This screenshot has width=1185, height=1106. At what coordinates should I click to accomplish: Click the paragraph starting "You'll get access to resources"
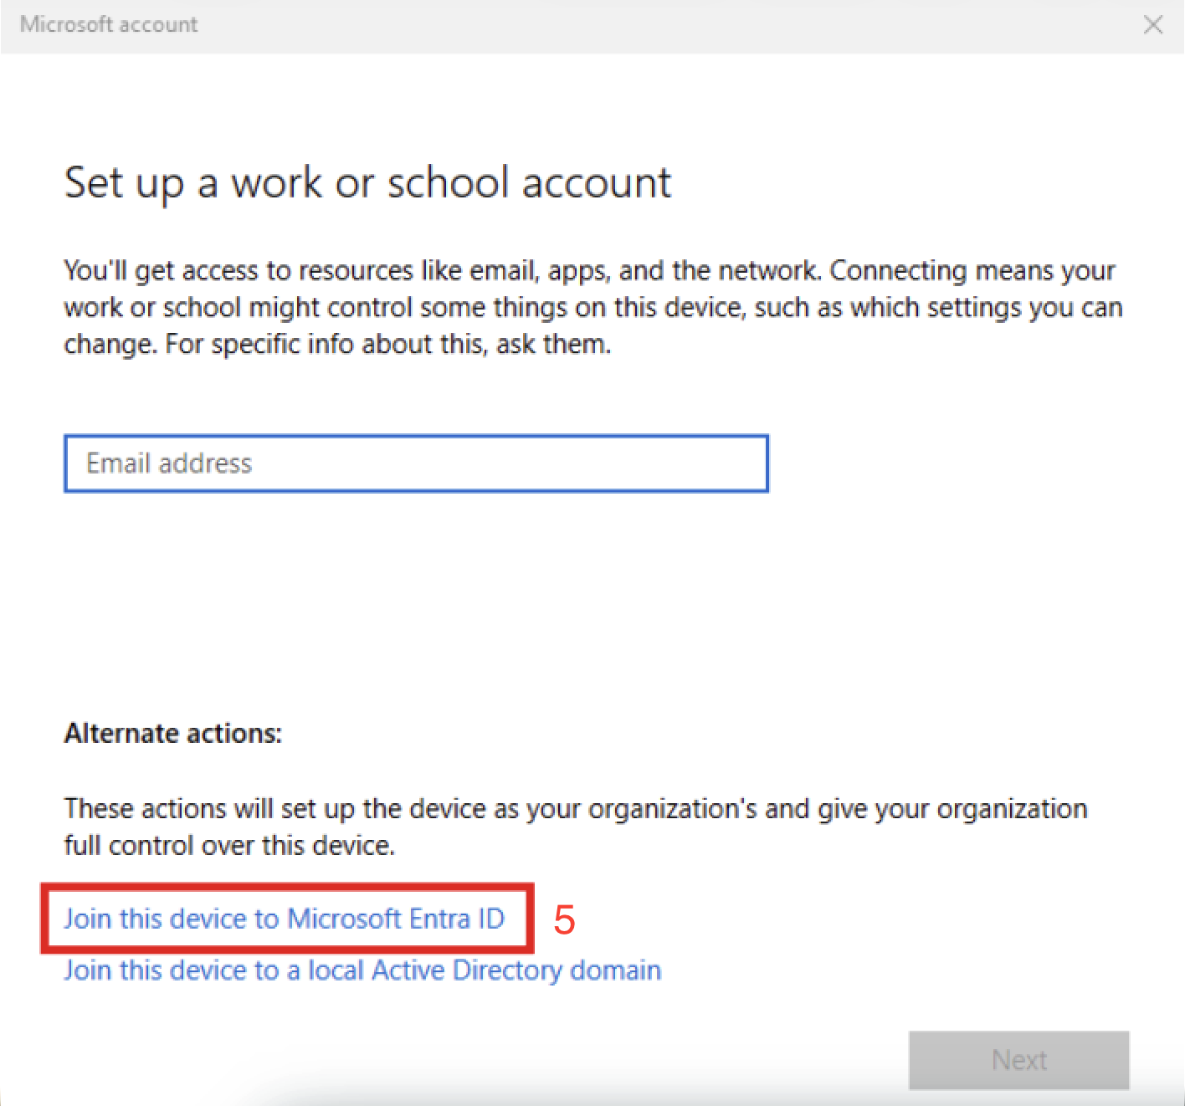[x=593, y=307]
